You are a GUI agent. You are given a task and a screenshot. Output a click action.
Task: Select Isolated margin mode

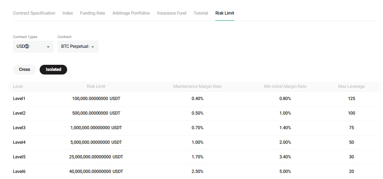point(53,70)
